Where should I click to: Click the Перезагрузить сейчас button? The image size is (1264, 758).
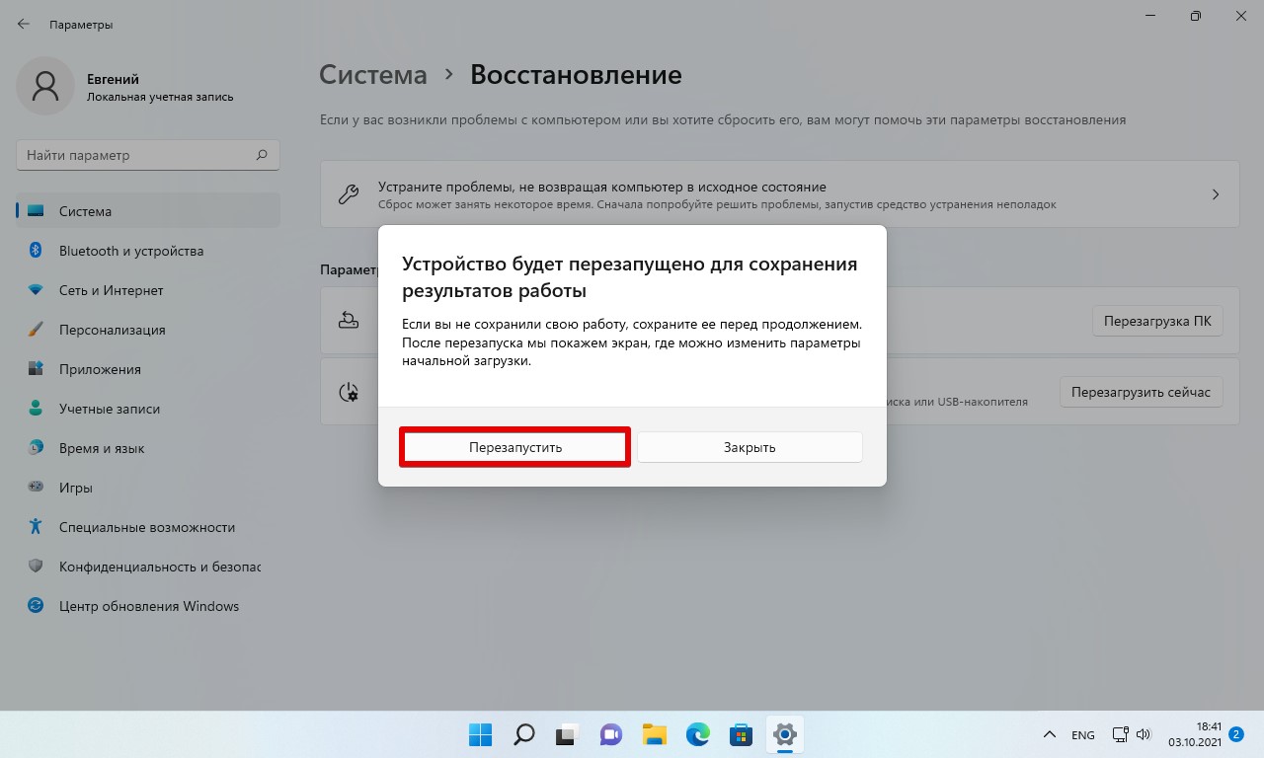1141,392
